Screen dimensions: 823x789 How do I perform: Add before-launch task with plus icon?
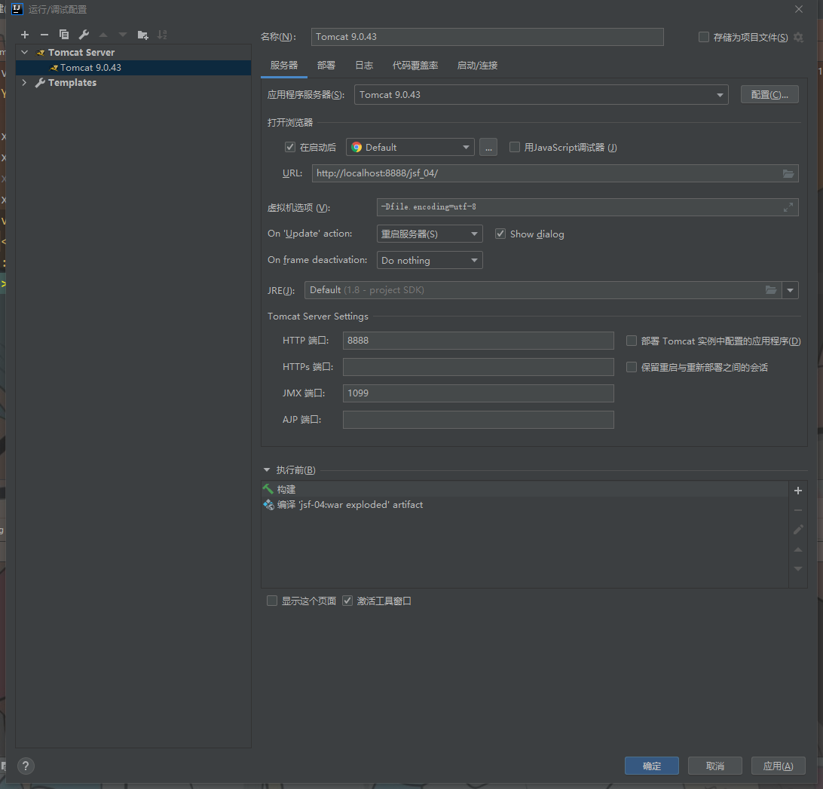(798, 491)
